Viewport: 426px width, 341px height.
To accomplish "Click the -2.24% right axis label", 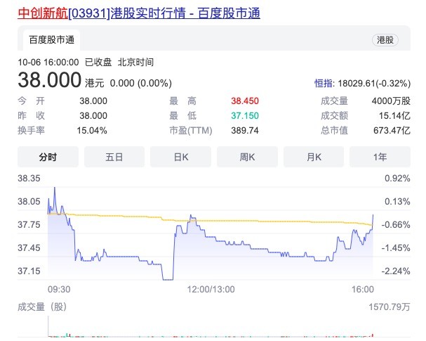I will pyautogui.click(x=396, y=271).
